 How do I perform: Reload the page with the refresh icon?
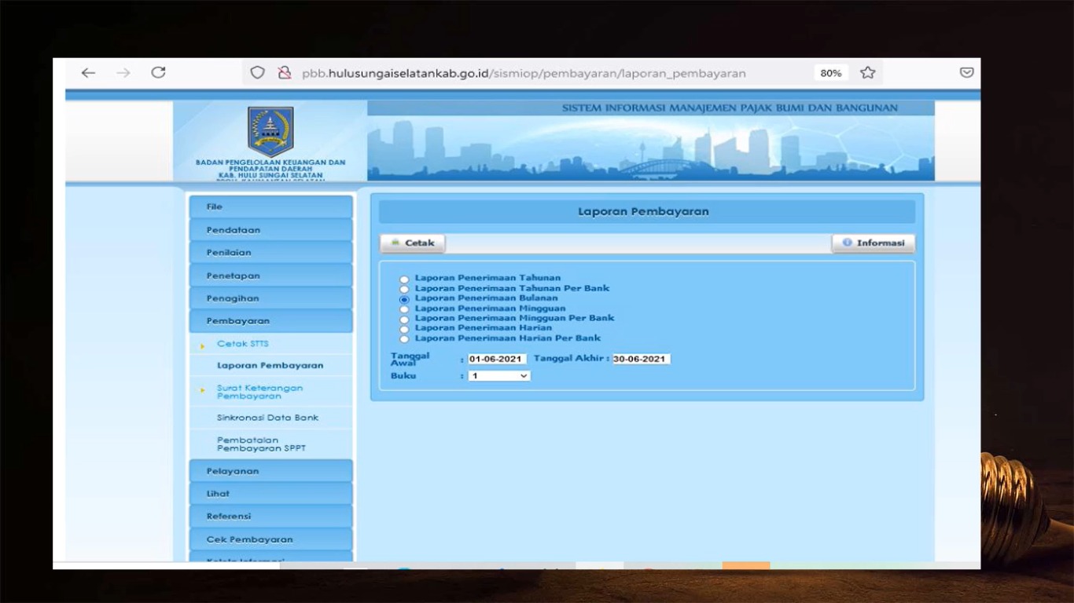click(x=158, y=72)
